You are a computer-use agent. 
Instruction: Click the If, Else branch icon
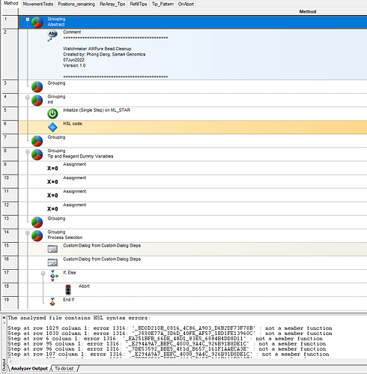point(53,276)
